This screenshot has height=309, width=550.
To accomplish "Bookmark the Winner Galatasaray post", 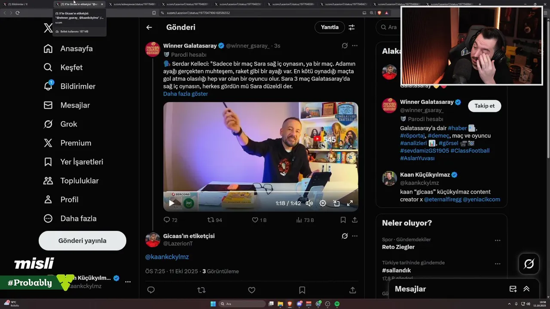I will point(343,220).
